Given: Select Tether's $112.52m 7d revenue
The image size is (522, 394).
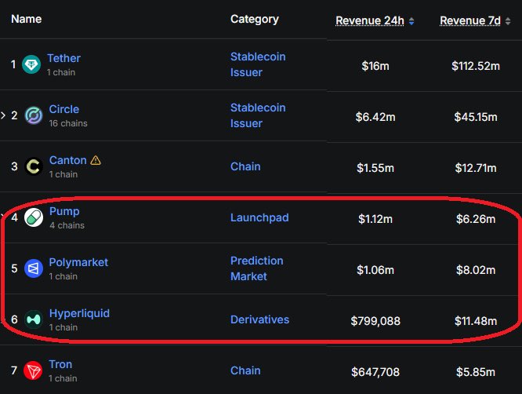Looking at the screenshot, I should click(476, 66).
